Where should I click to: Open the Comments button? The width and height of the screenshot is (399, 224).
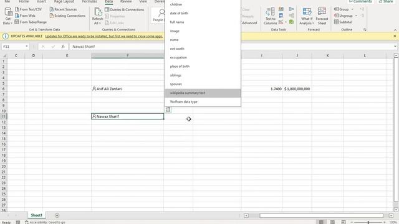tap(360, 1)
